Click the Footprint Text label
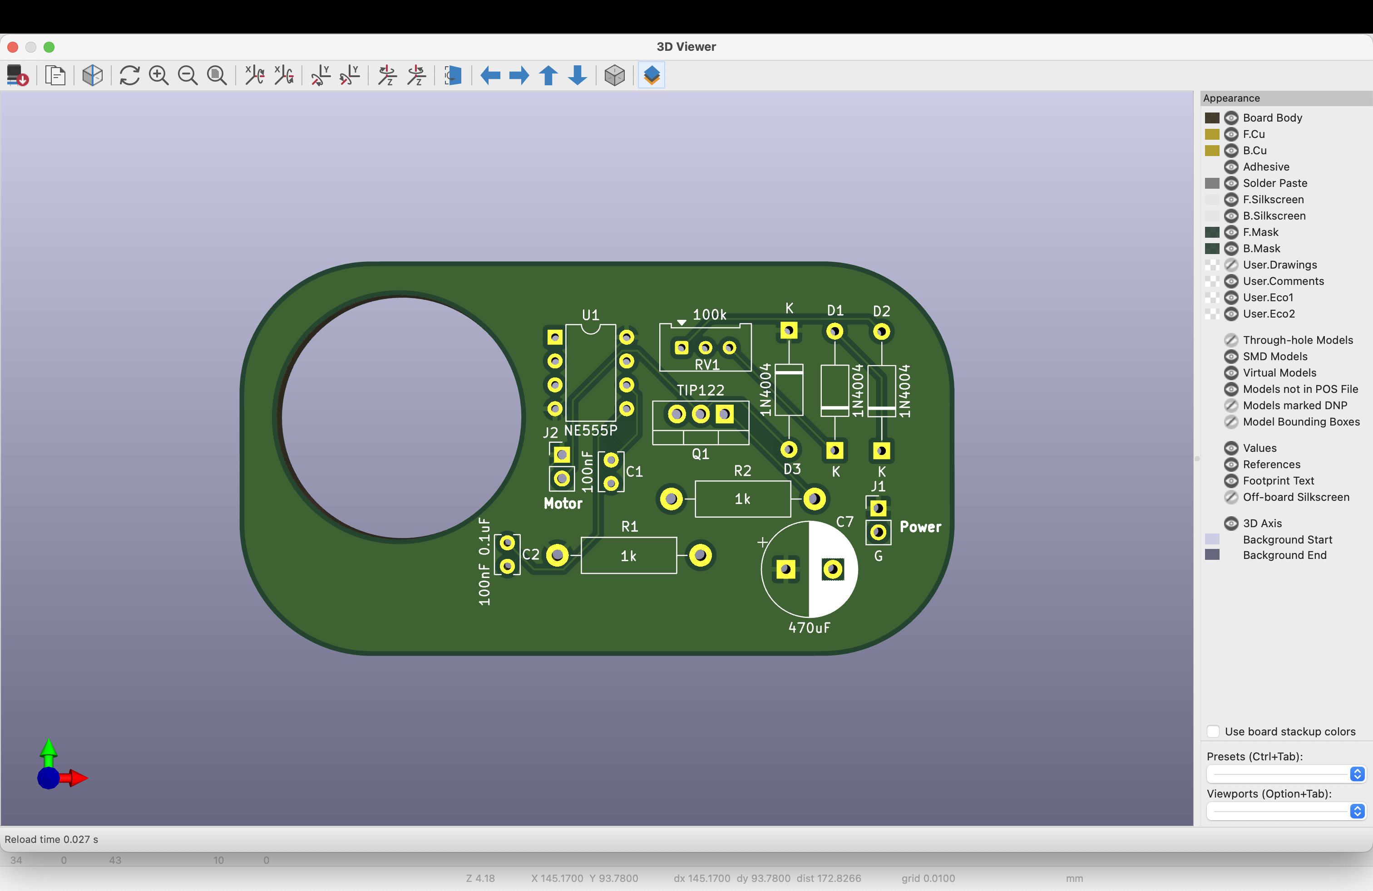The height and width of the screenshot is (891, 1373). [1279, 480]
